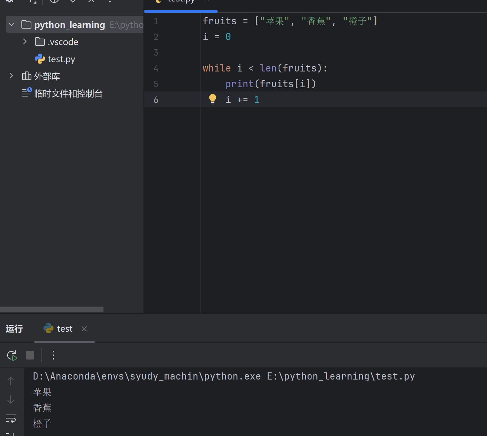Click the project panel horizontal scrollbar

[52, 309]
